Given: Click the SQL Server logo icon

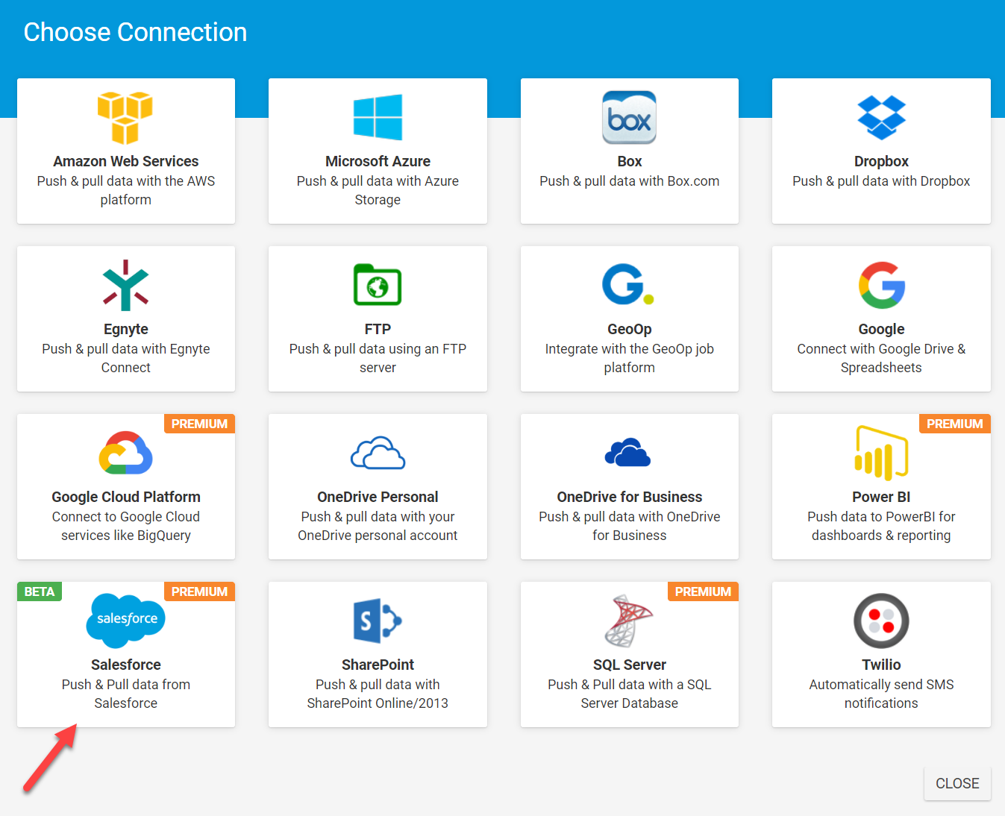Looking at the screenshot, I should tap(628, 621).
